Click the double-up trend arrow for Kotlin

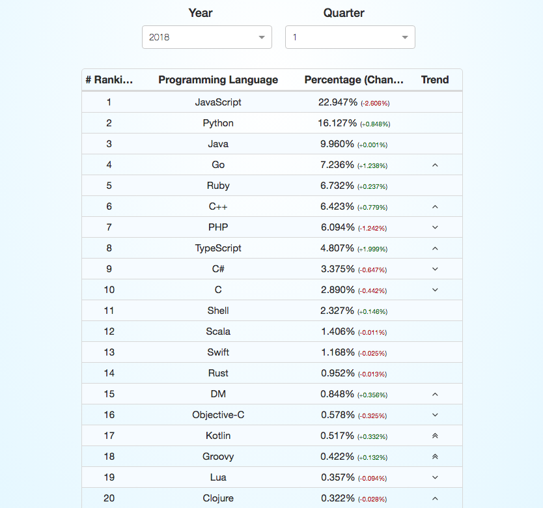tap(435, 436)
